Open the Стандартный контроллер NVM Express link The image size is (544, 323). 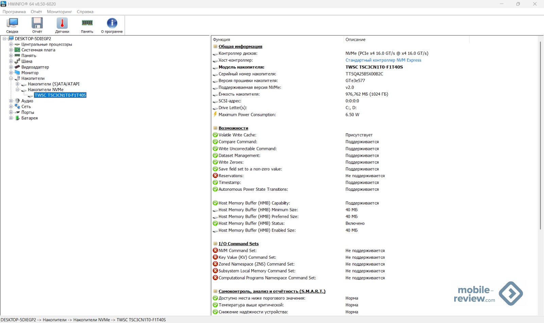[x=383, y=60]
